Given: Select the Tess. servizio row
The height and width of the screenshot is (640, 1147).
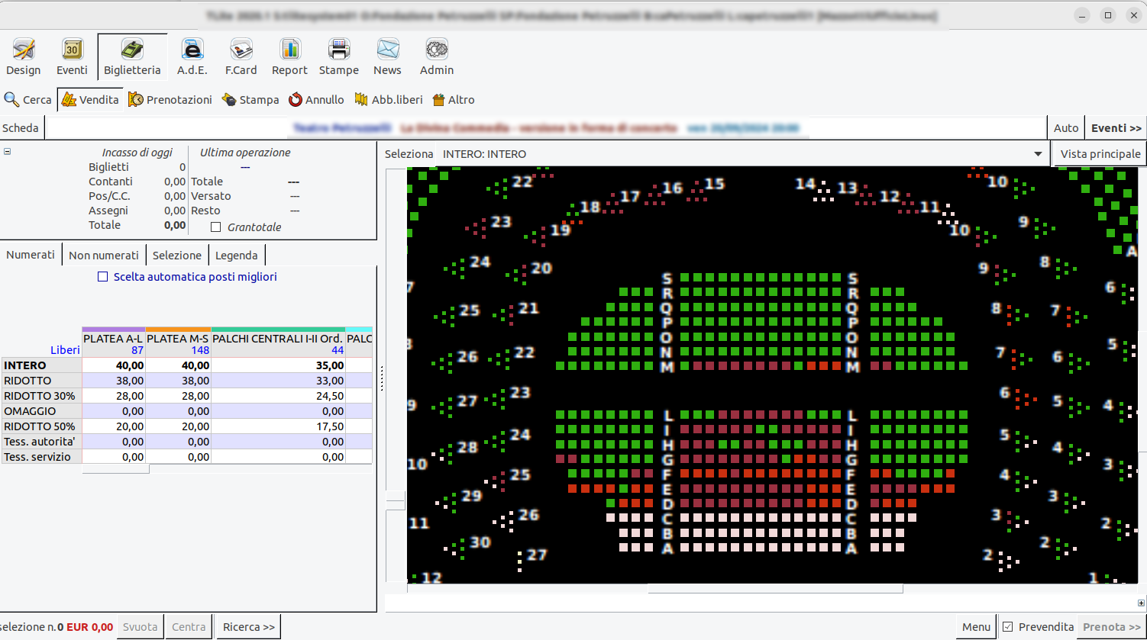Looking at the screenshot, I should point(187,457).
